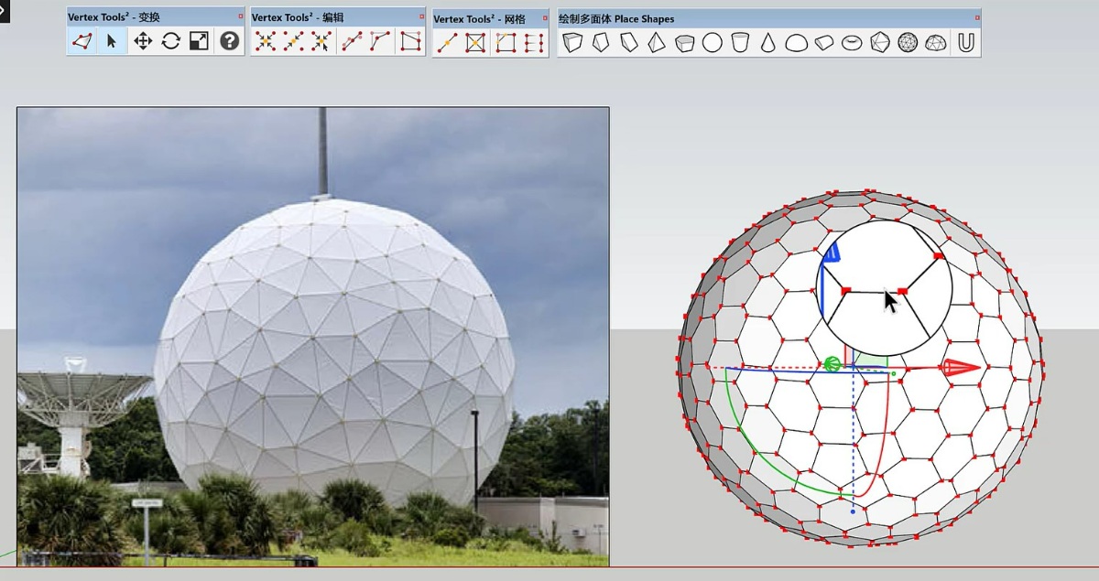Click the 'Vertex Tools² - 编辑' title
The width and height of the screenshot is (1099, 581).
click(298, 16)
